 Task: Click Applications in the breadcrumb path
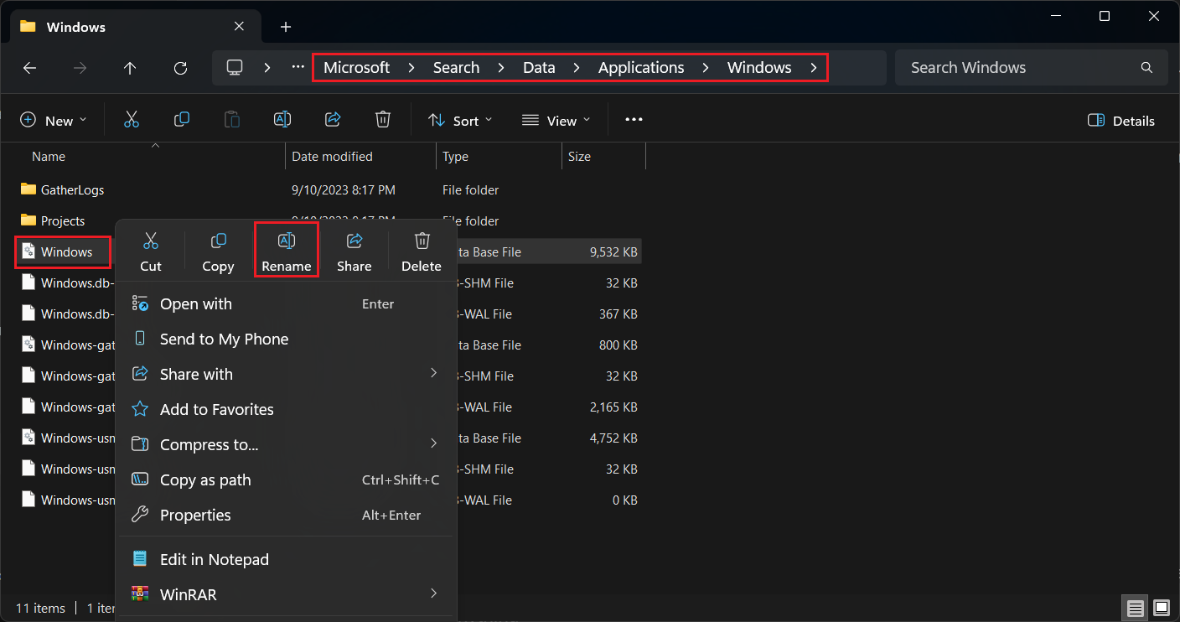click(641, 68)
